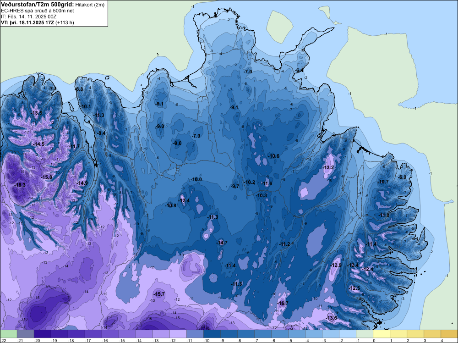458x343 pixels.
Task: Click the pale yellow legend swatch above 0
Action: [382, 334]
